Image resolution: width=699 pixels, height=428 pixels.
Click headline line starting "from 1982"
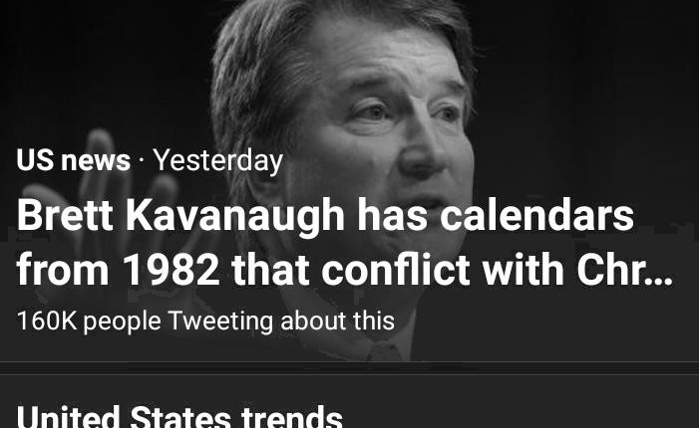(344, 271)
